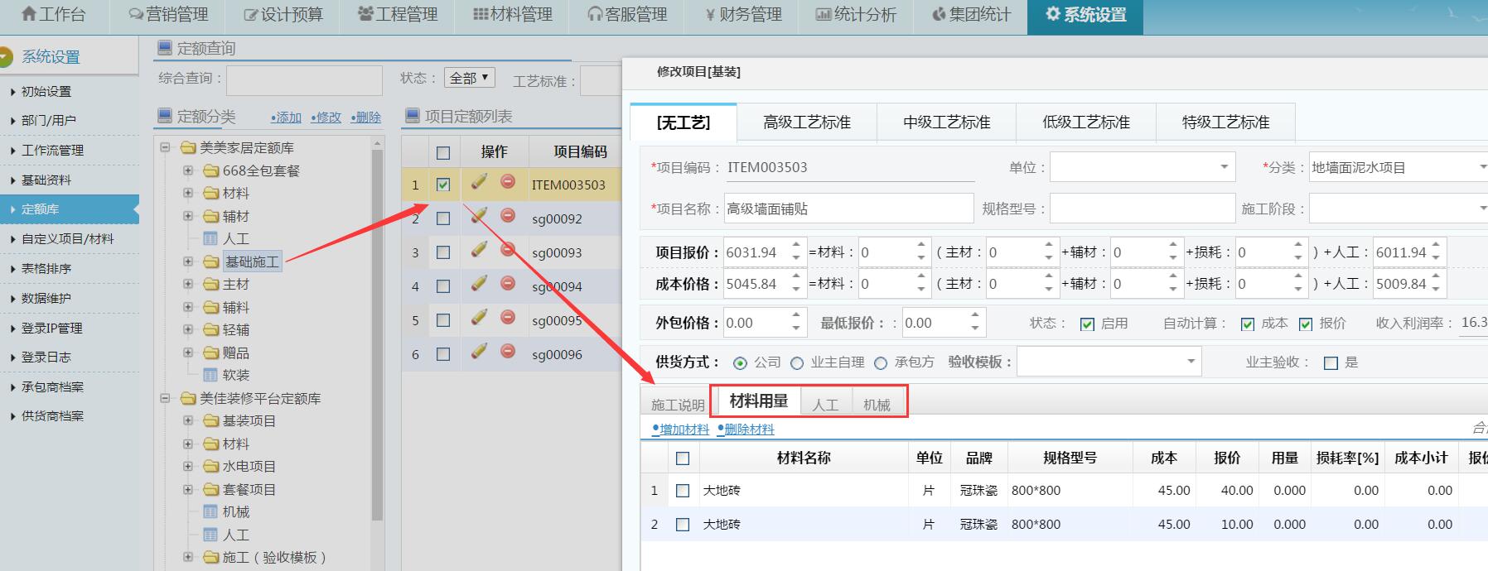Click the 水电项目 folder icon
The height and width of the screenshot is (571, 1488).
pyautogui.click(x=211, y=467)
